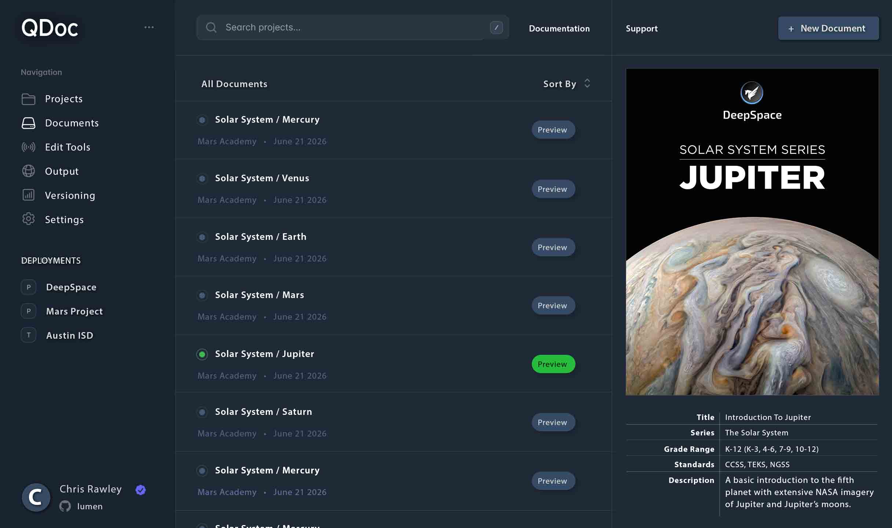This screenshot has width=892, height=528.
Task: Click the Output globe icon
Action: [28, 171]
